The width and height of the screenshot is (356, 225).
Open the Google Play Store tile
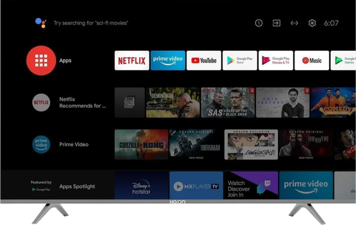[x=239, y=60]
